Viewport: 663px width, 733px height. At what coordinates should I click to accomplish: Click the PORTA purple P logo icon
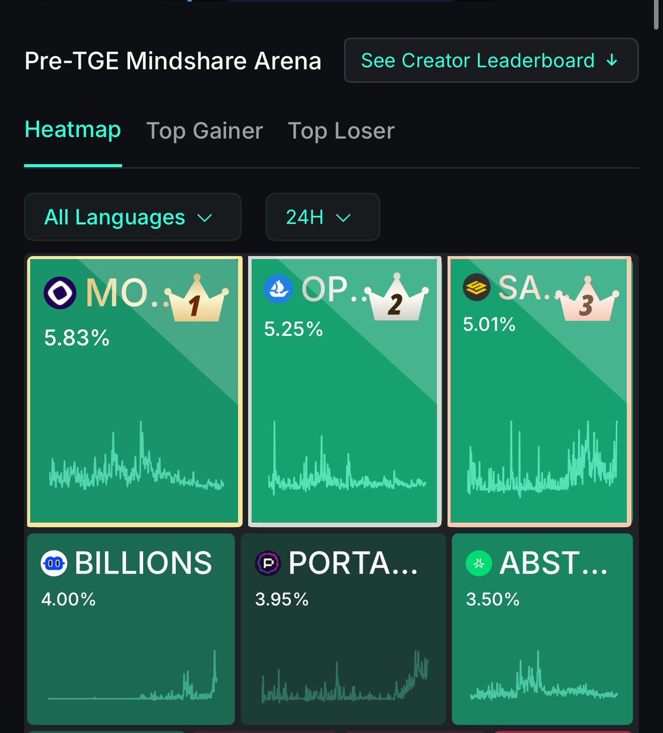[x=268, y=563]
